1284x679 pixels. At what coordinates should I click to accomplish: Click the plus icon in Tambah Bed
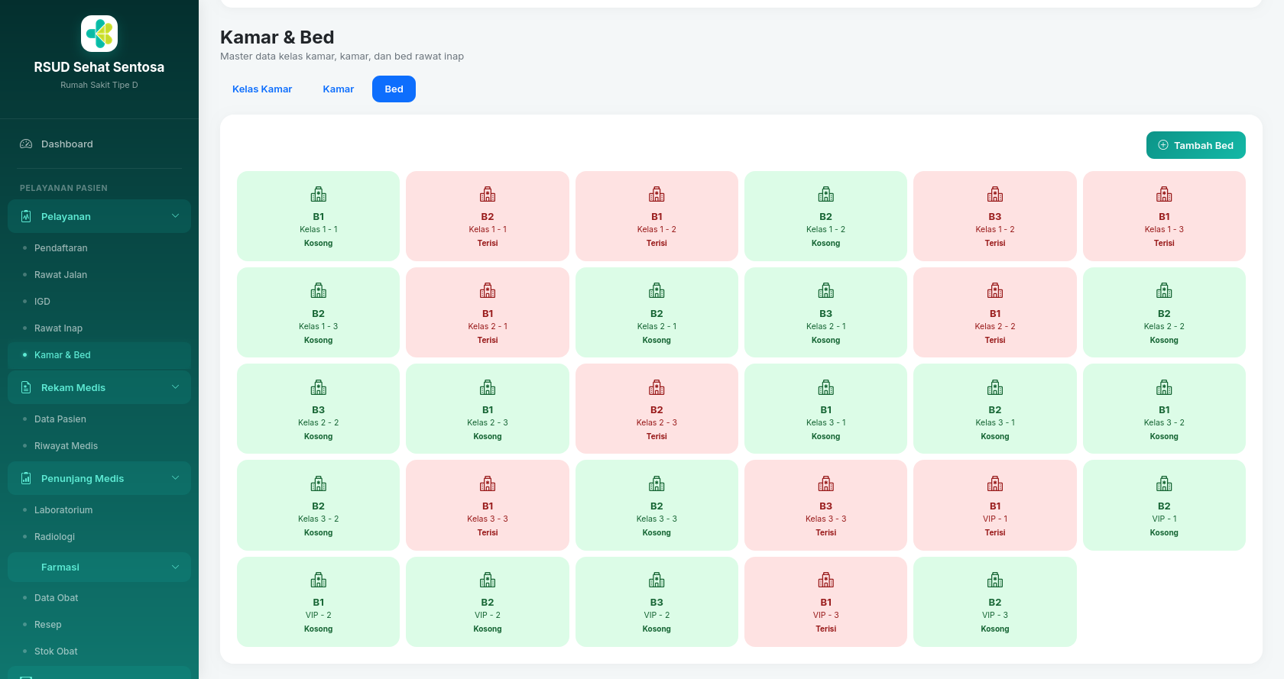coord(1163,145)
